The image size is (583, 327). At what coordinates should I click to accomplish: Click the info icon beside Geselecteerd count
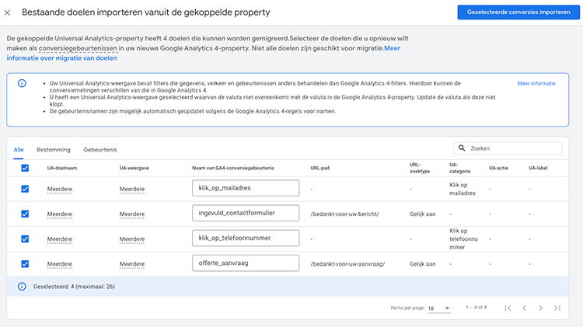click(21, 286)
